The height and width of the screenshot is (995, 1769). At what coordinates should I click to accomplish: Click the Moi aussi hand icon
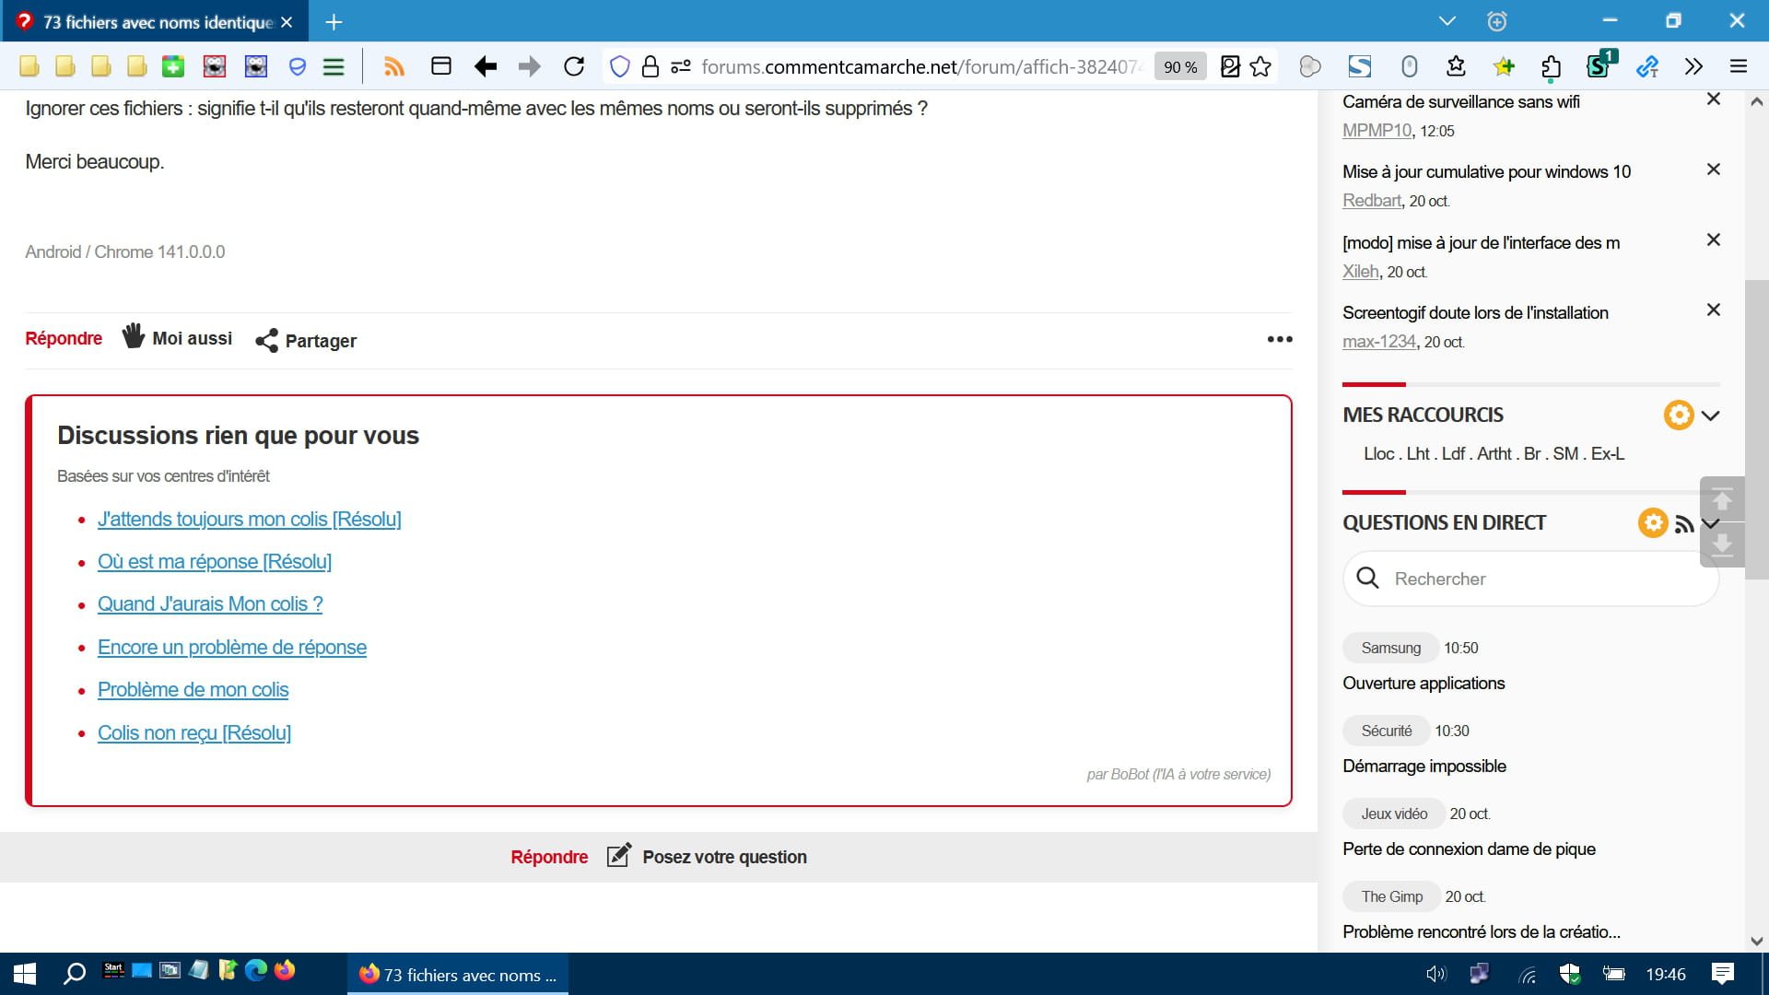coord(134,336)
